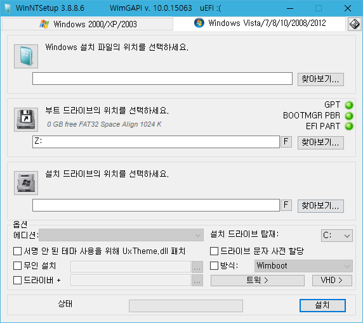Click the GPT green status light
This screenshot has width=363, height=323.
pos(349,105)
